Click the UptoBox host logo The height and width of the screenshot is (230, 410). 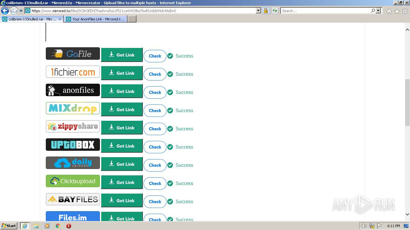(73, 145)
